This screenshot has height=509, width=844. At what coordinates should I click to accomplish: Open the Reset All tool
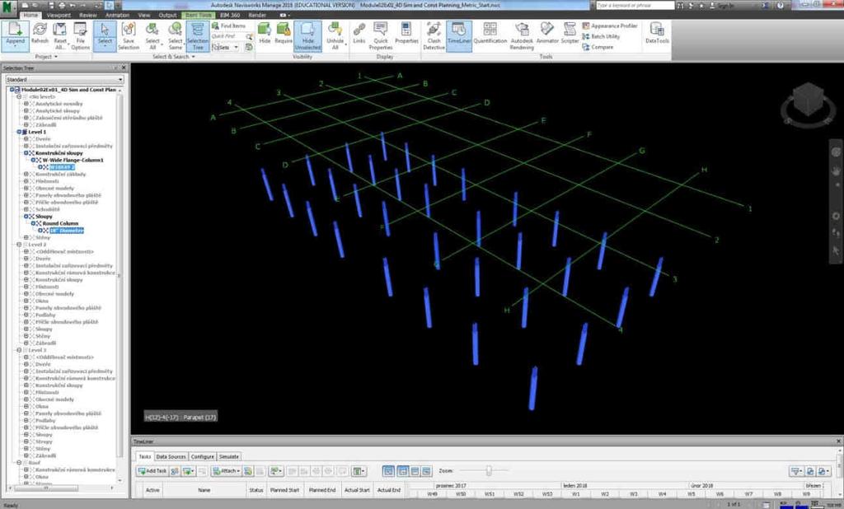[60, 36]
